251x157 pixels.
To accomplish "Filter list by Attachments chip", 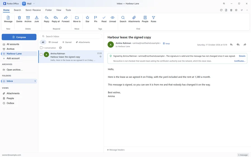I will point(83,42).
